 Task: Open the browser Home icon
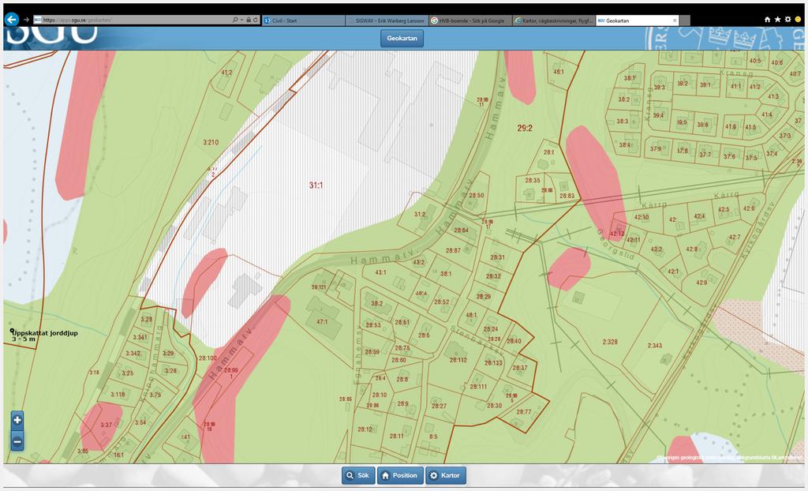click(x=767, y=20)
